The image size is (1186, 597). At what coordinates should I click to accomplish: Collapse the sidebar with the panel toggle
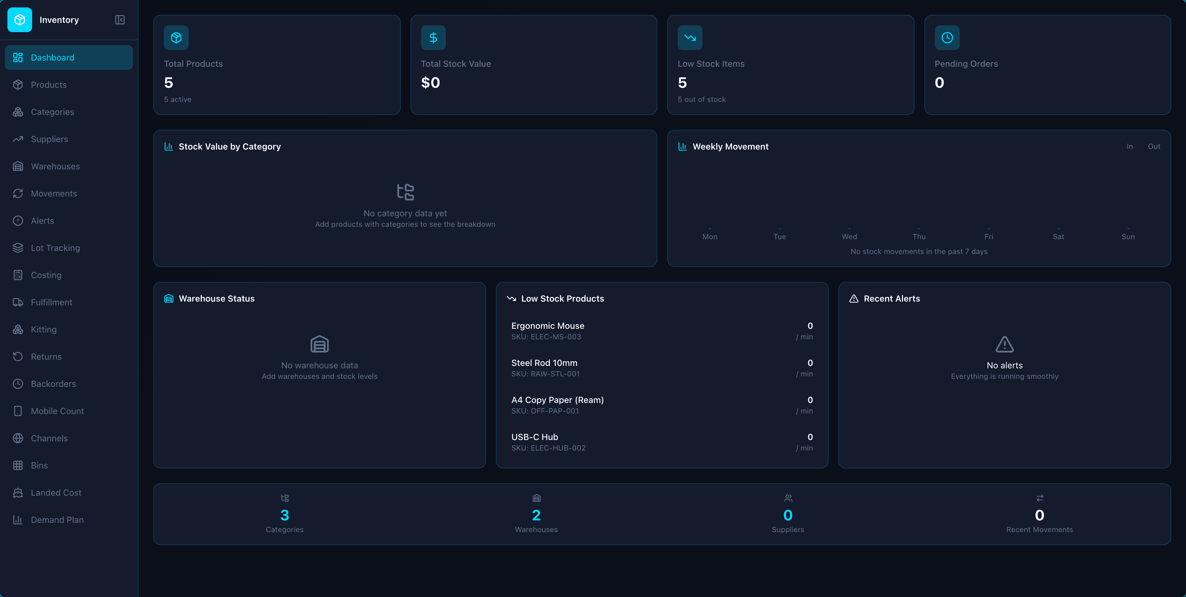(x=120, y=20)
